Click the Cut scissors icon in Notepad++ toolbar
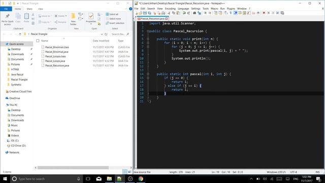Screen dimensions: 325x183 [x=169, y=13]
